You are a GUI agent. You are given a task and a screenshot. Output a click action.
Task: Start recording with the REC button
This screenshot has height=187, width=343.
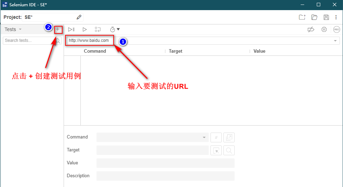point(336,30)
